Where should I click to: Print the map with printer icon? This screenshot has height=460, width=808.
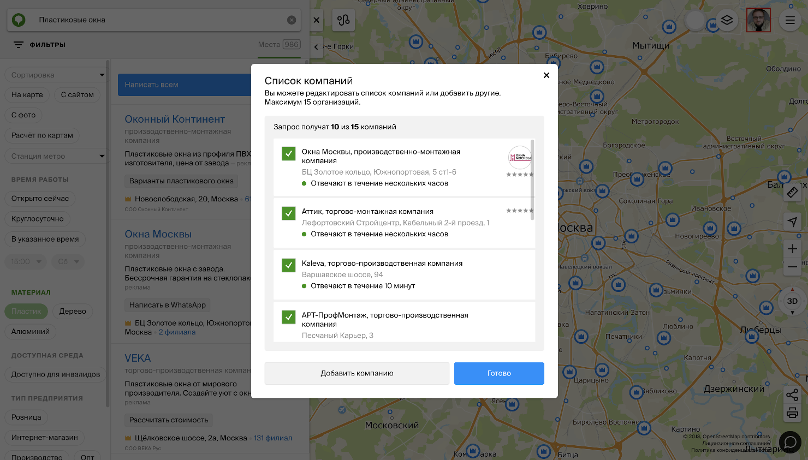pyautogui.click(x=792, y=413)
